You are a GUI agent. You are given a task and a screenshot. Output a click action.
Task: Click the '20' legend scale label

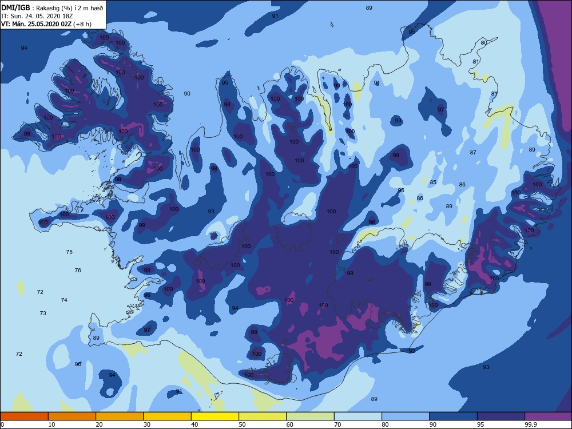click(99, 424)
